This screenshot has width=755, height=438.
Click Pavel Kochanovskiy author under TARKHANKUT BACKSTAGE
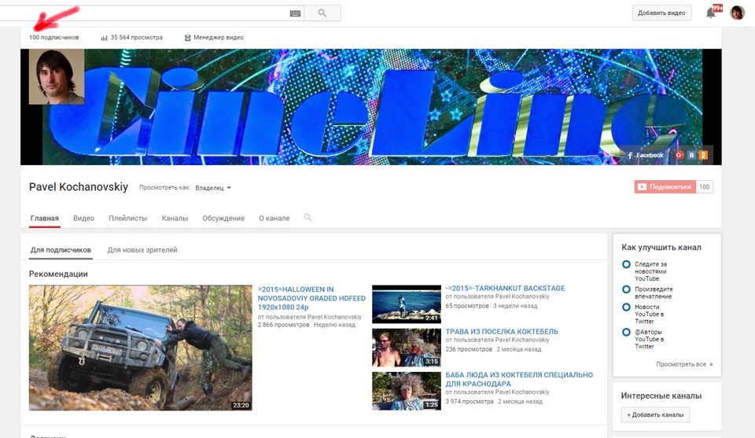point(522,296)
